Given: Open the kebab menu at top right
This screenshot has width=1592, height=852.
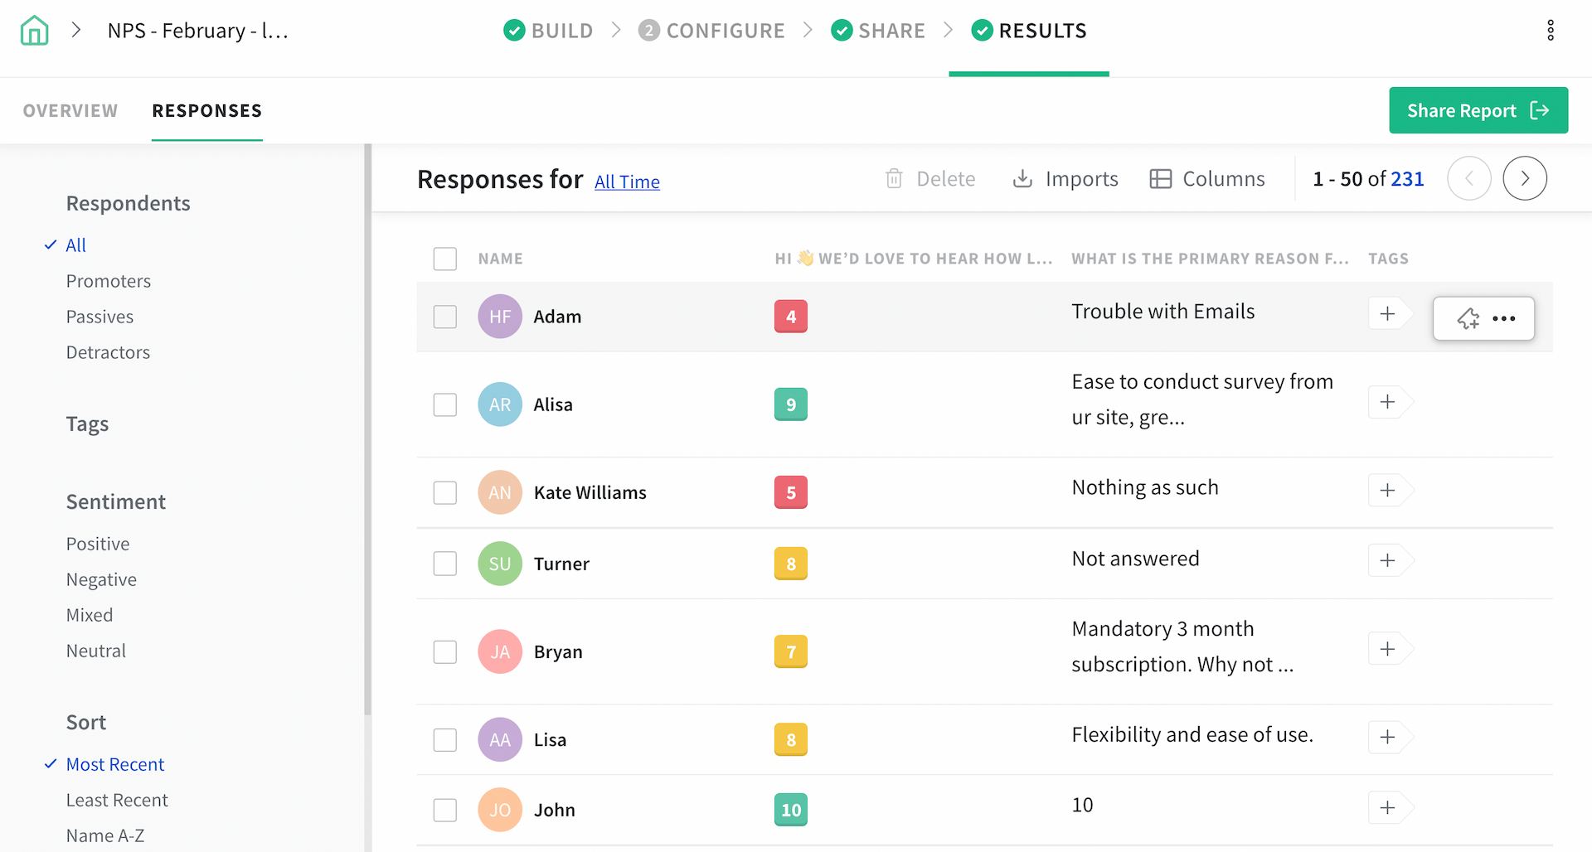Looking at the screenshot, I should point(1551,30).
